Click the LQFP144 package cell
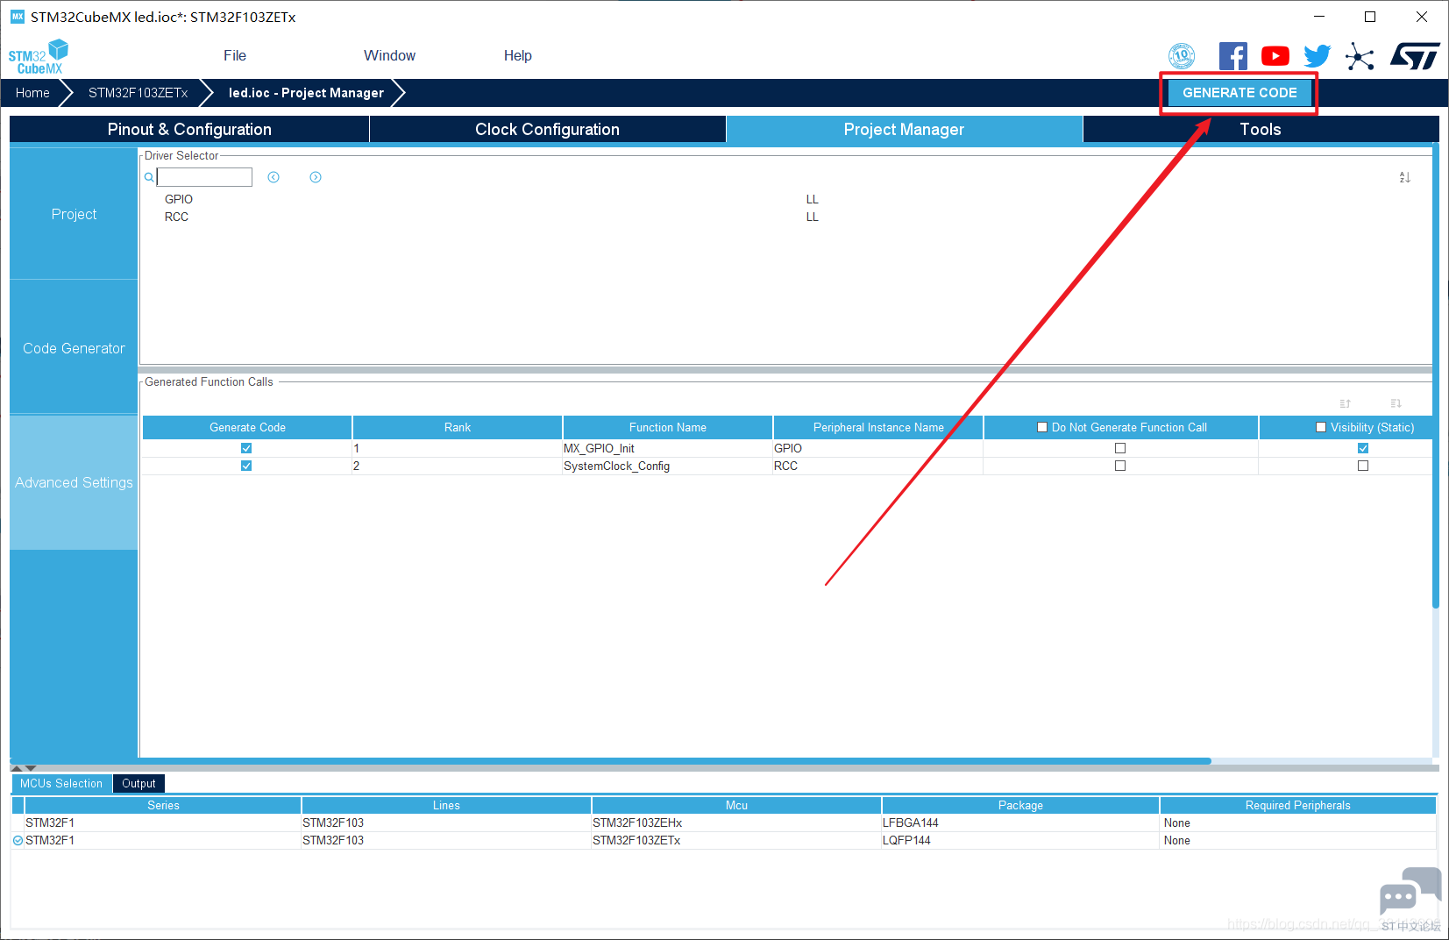The image size is (1449, 940). click(1020, 840)
